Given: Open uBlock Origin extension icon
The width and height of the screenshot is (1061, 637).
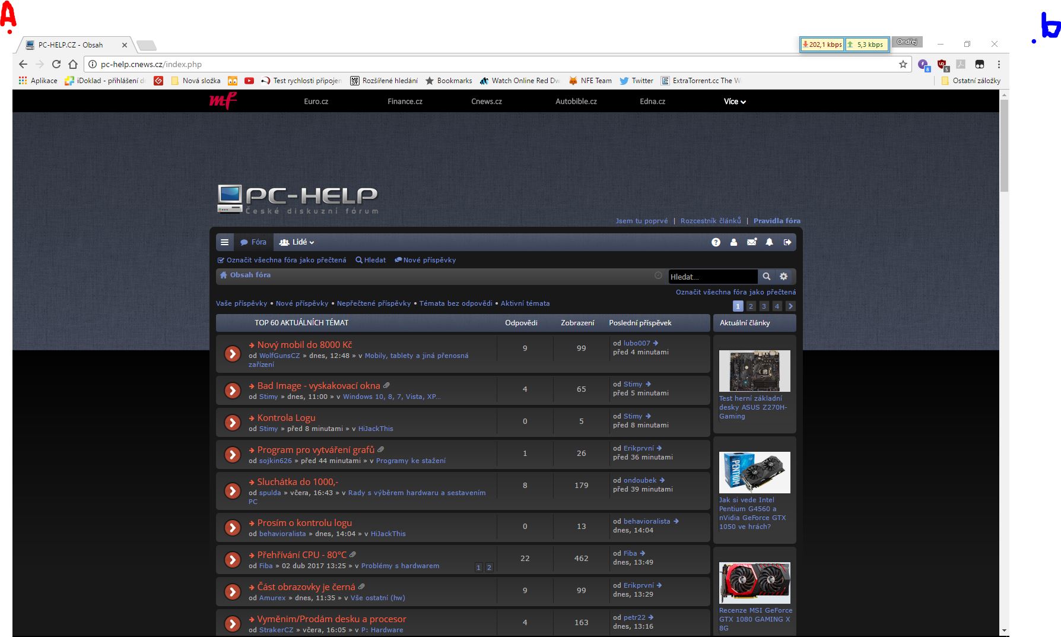Looking at the screenshot, I should 942,64.
